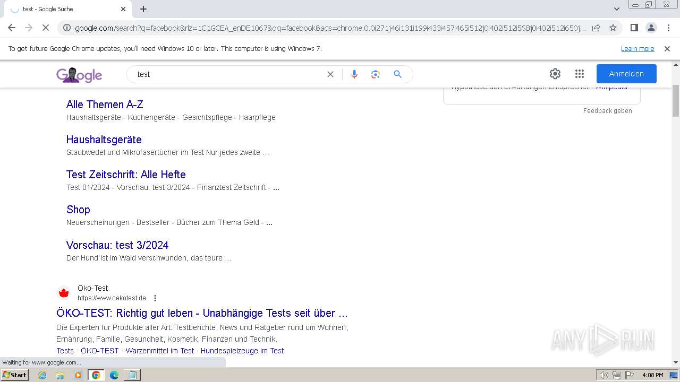Screen dimensions: 680x382
Task: Search by image with Lens icon
Action: [x=376, y=74]
